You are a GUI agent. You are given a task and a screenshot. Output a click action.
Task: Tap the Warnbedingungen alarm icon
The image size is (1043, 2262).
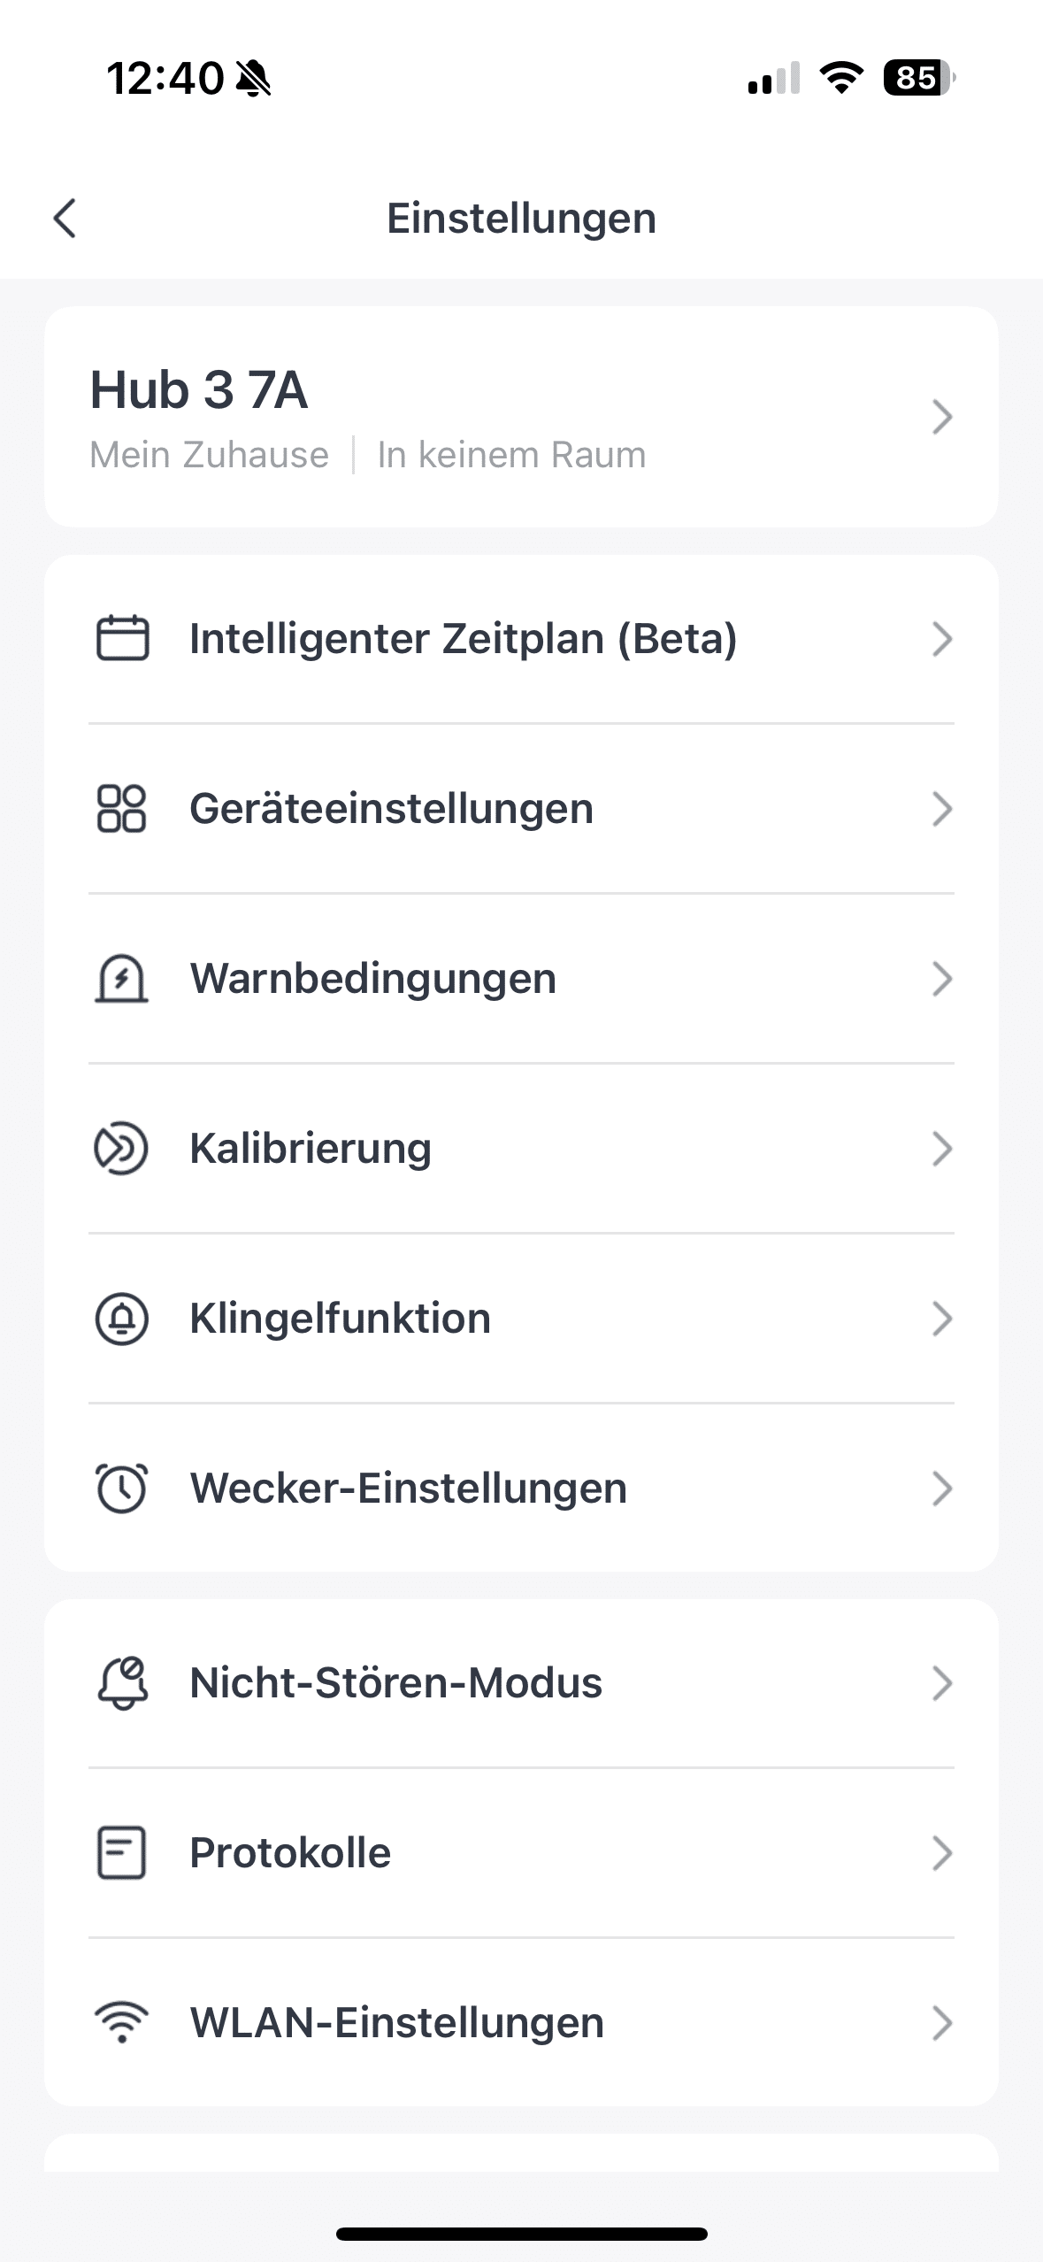(x=122, y=978)
